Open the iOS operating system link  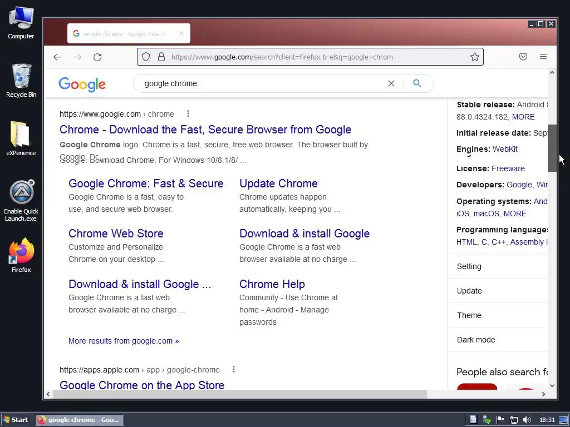(463, 213)
